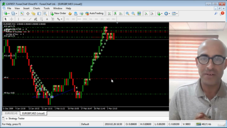Open the Templates icon
The image size is (227, 128).
(x=174, y=14)
